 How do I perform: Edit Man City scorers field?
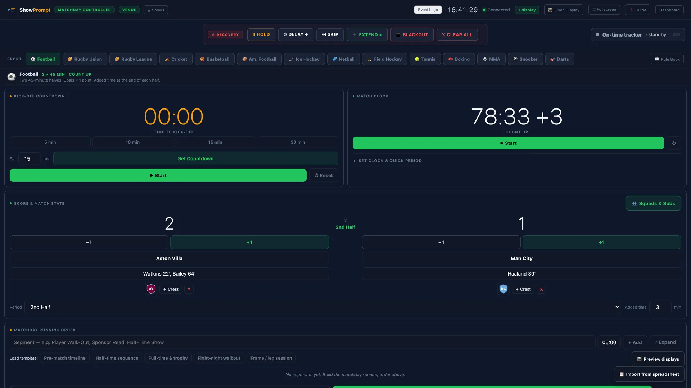point(521,274)
